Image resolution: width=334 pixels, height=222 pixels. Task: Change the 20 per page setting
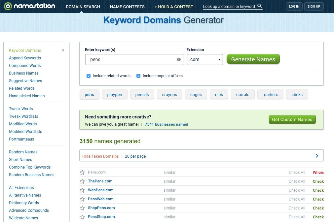coord(135,156)
